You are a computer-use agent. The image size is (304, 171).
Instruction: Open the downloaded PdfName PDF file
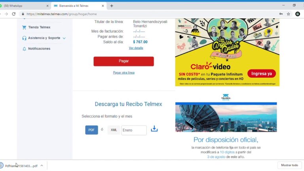pos(21,166)
